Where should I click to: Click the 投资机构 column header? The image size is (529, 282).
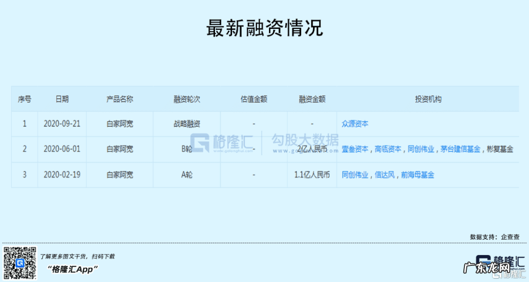tap(428, 98)
